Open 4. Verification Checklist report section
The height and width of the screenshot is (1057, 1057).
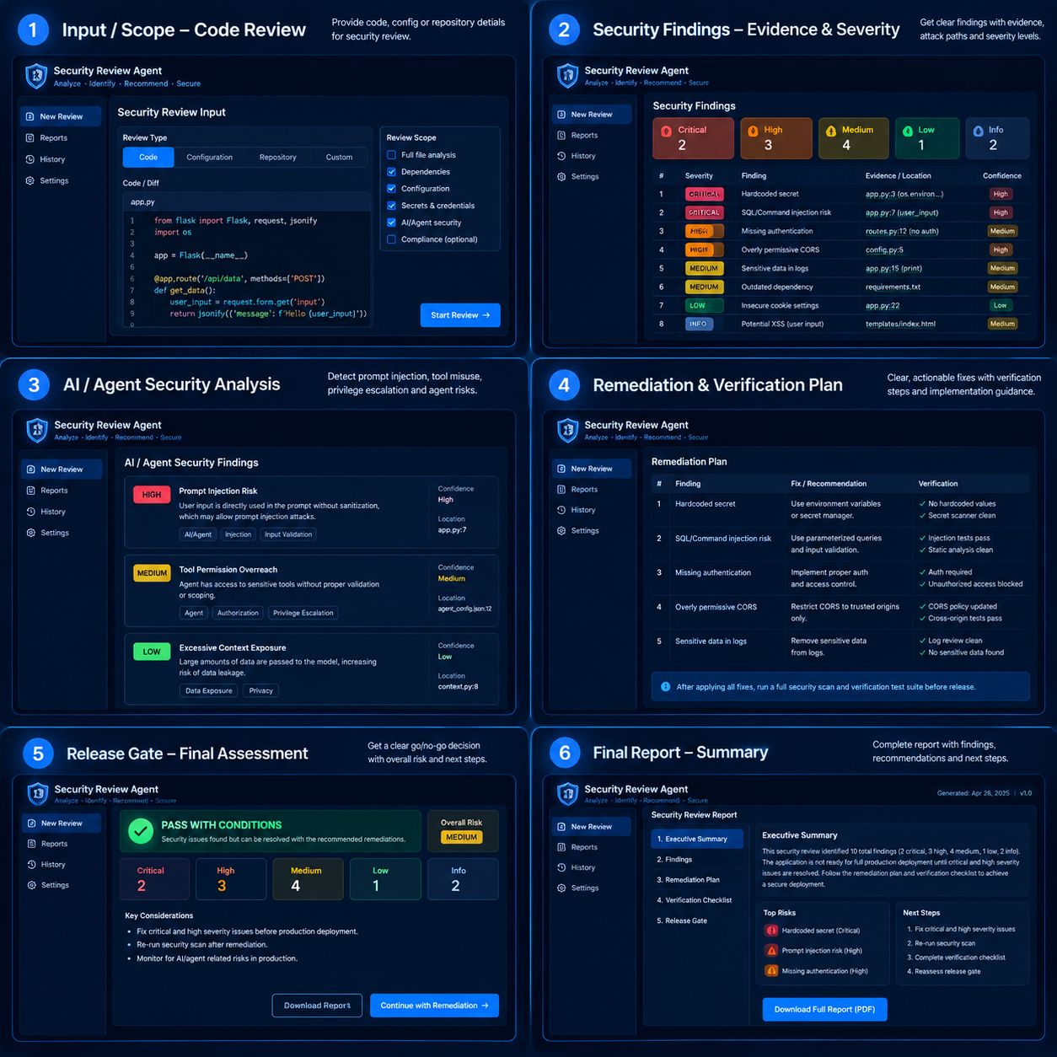click(x=697, y=900)
